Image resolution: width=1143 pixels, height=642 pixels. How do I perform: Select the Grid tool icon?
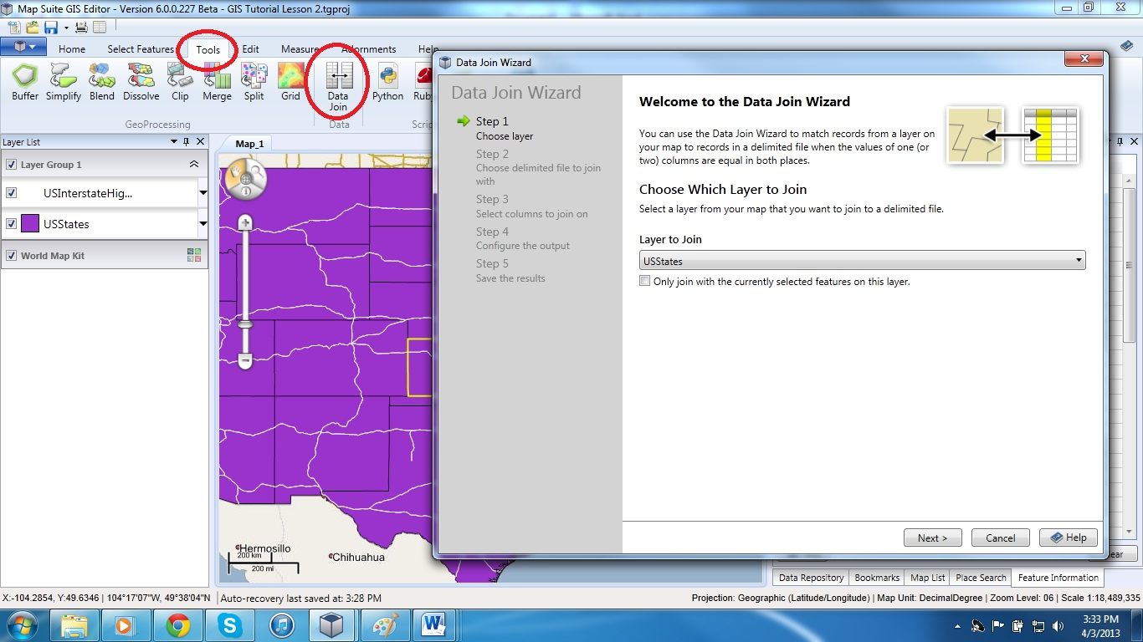[x=290, y=82]
